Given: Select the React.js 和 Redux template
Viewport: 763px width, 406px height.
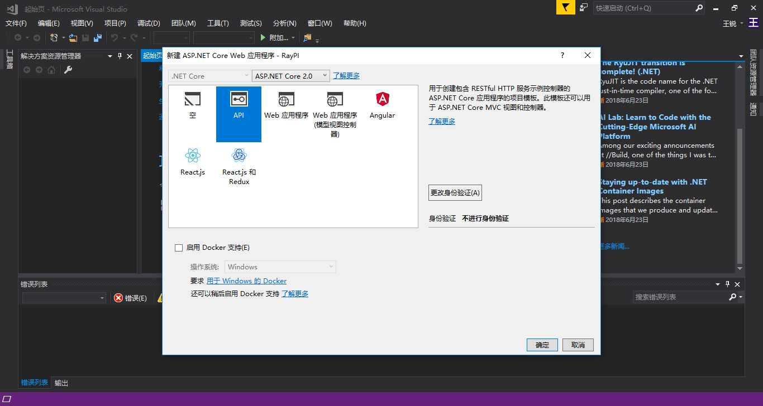Looking at the screenshot, I should click(x=239, y=167).
